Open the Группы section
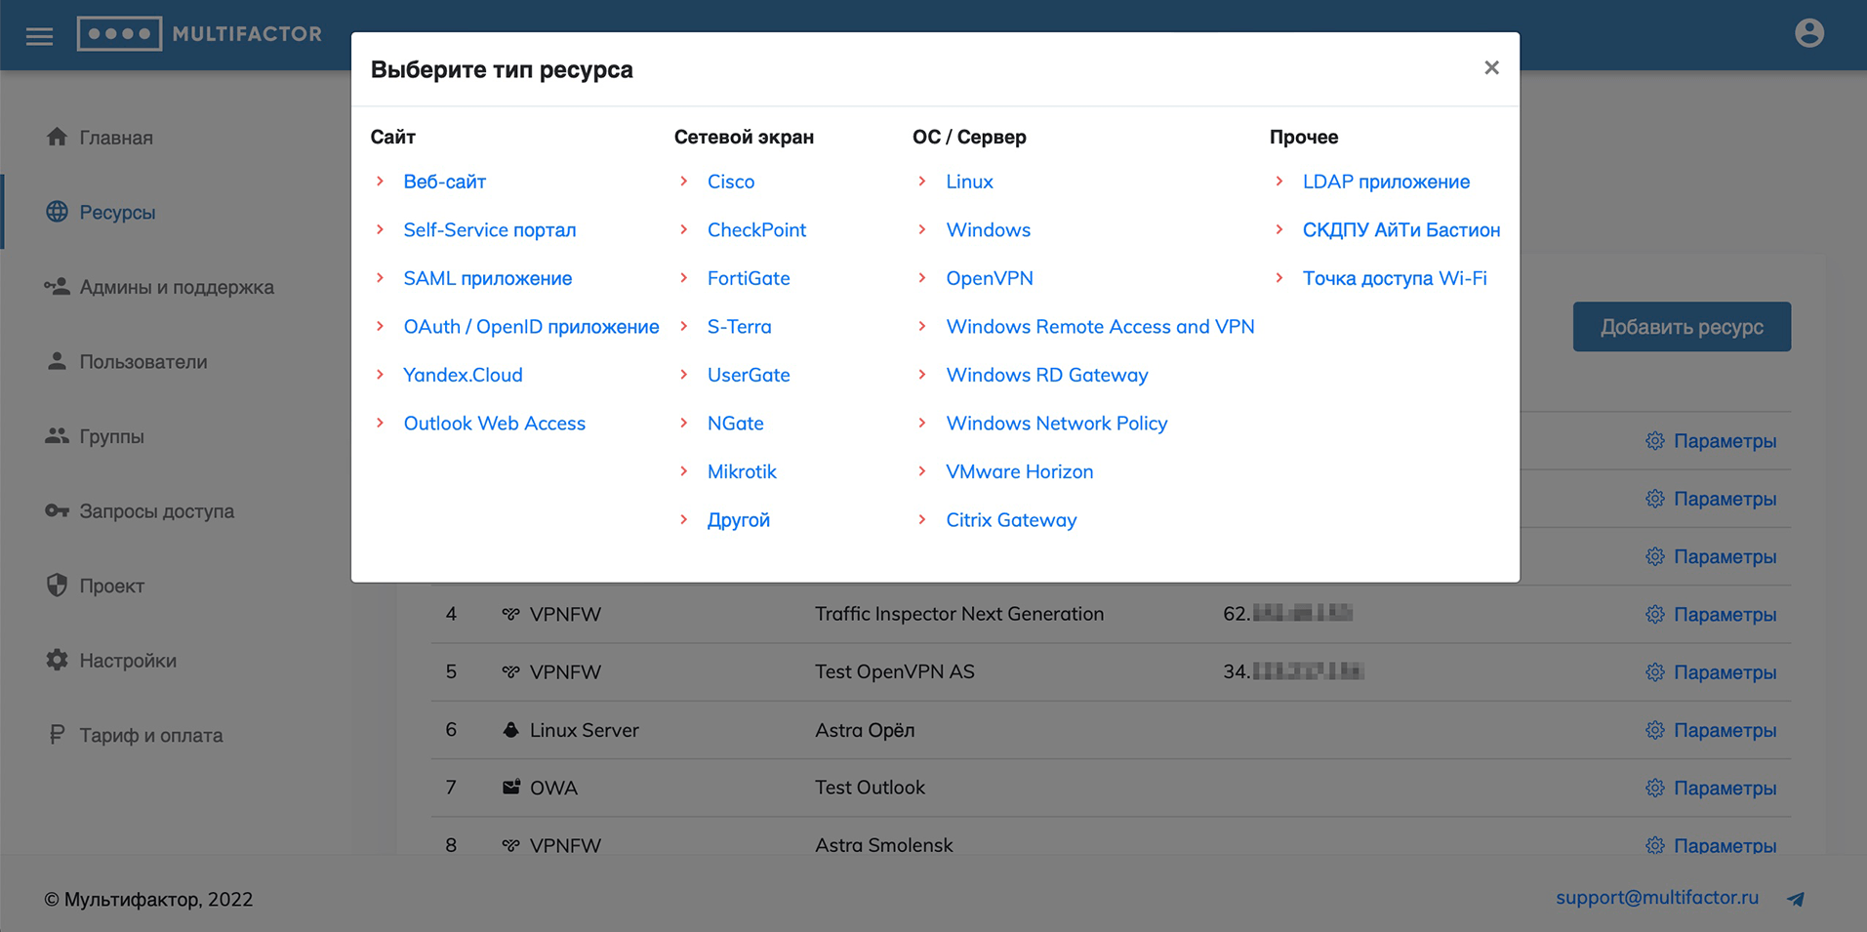This screenshot has height=932, width=1867. 111,436
